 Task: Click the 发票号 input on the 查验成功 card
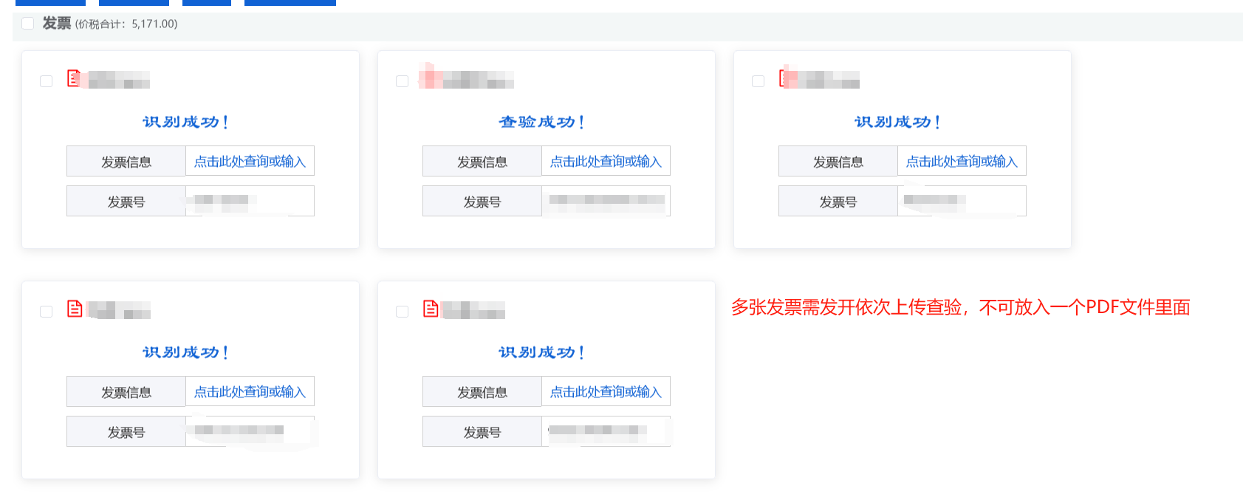pos(606,200)
